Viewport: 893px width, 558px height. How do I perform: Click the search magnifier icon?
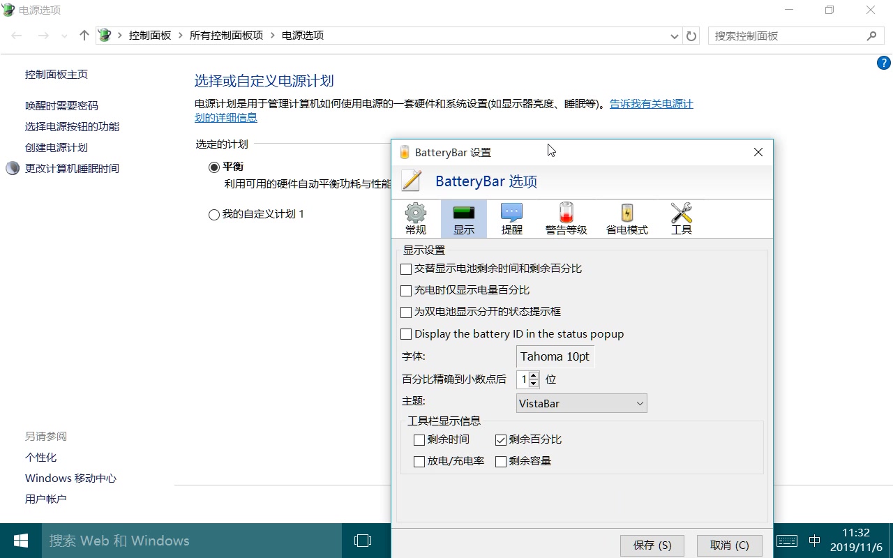pos(871,36)
